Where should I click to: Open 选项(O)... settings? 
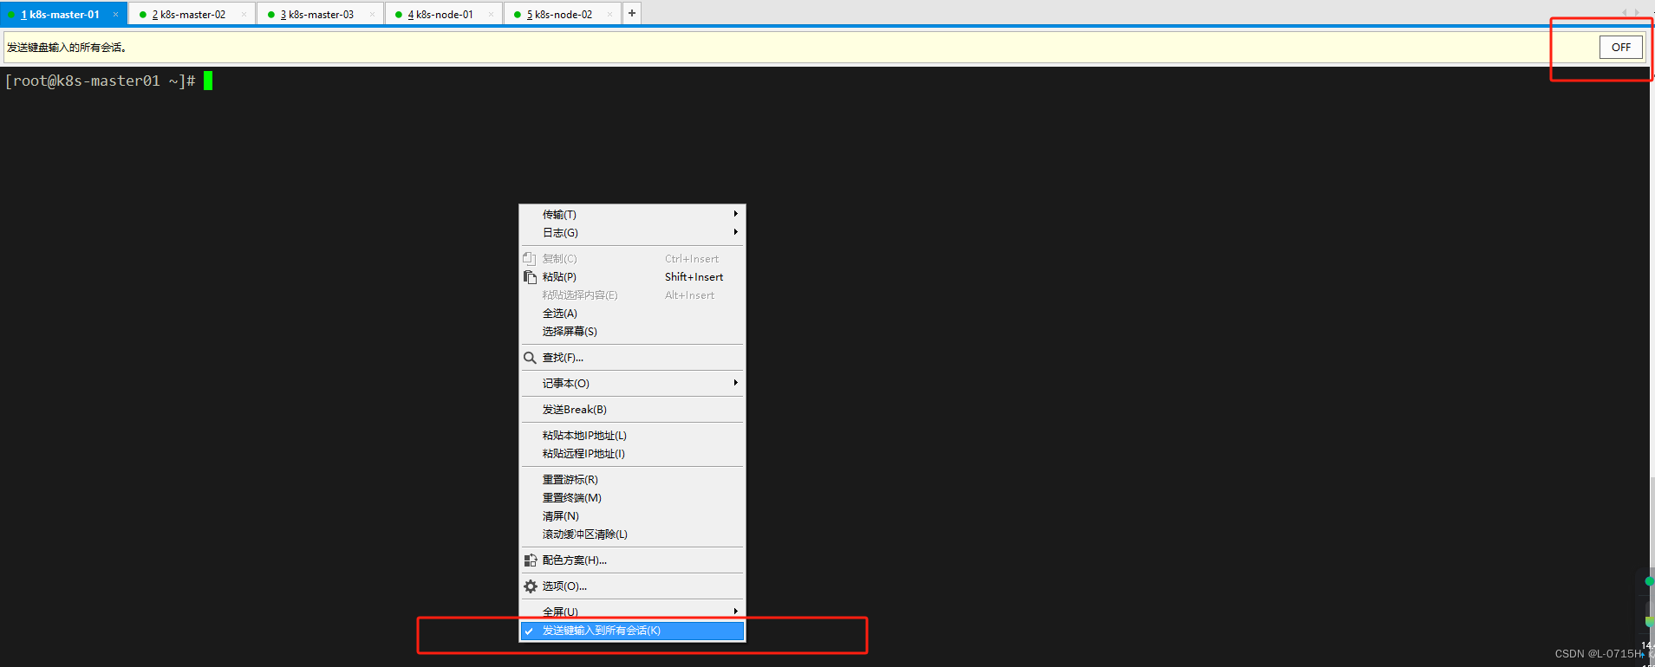pyautogui.click(x=632, y=586)
